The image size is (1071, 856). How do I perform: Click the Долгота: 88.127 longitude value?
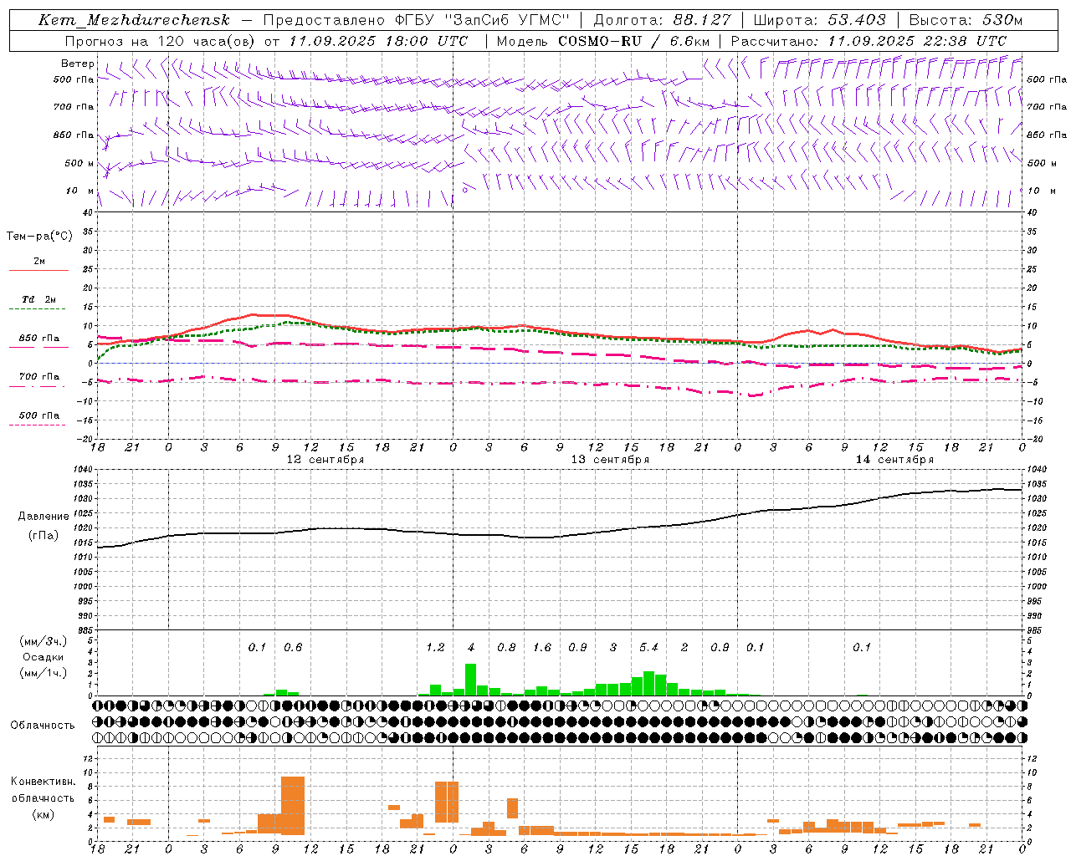[662, 20]
